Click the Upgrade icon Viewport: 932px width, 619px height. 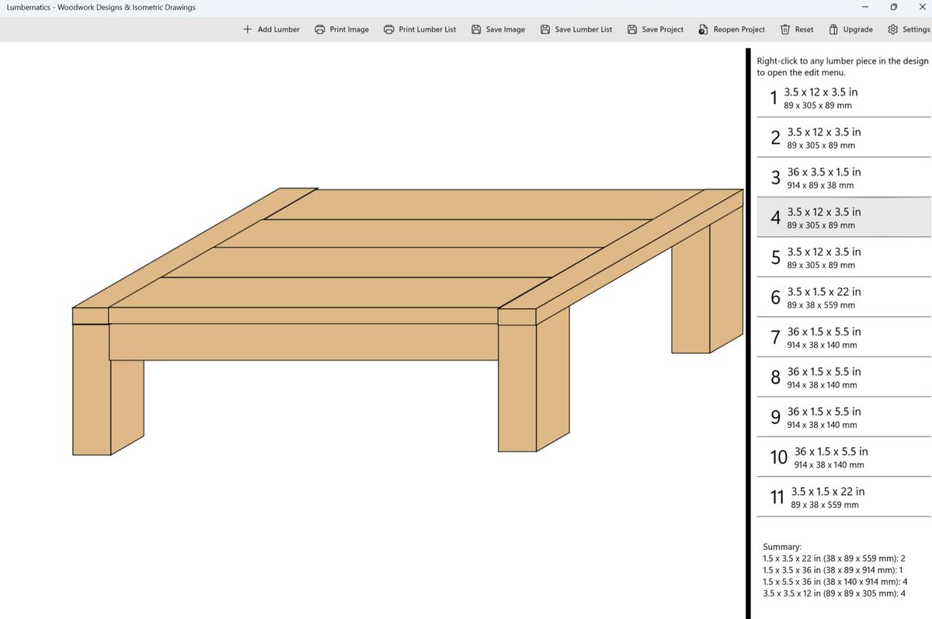pos(833,30)
